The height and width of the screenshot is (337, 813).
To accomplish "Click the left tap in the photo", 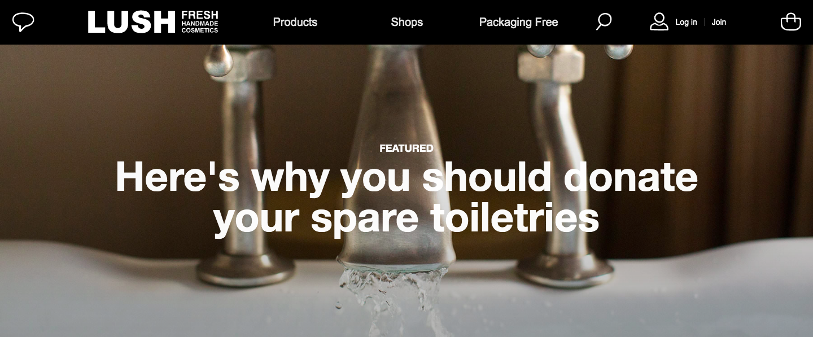I will (240, 169).
